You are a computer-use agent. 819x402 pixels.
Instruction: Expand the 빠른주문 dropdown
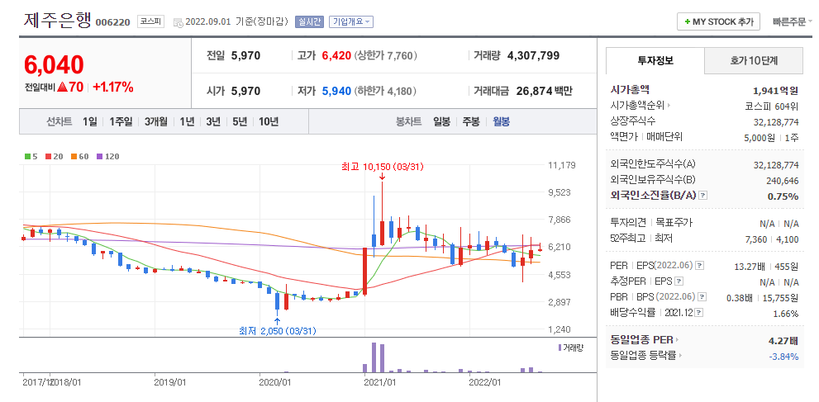click(793, 22)
